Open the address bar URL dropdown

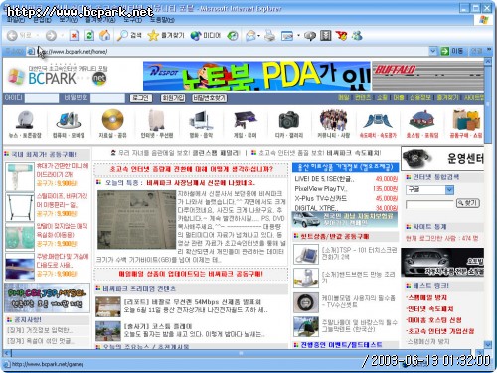pos(432,51)
